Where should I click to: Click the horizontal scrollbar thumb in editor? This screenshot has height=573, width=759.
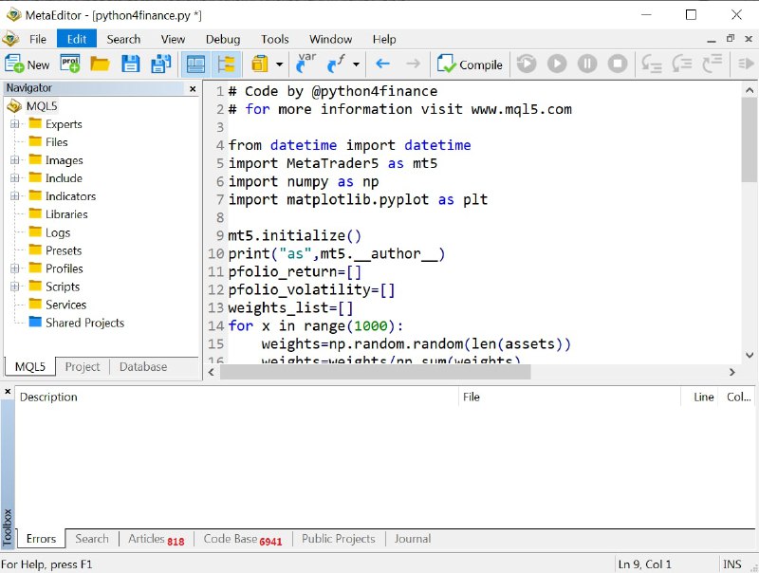[x=375, y=372]
